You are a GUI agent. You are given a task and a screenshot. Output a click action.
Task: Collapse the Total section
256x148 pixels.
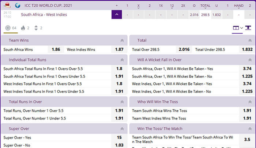(250, 40)
